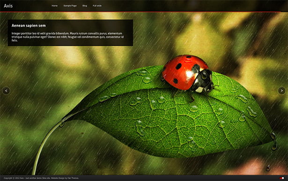Image resolution: width=288 pixels, height=181 pixels.
Task: Click the Axis site logo
Action: coord(8,6)
